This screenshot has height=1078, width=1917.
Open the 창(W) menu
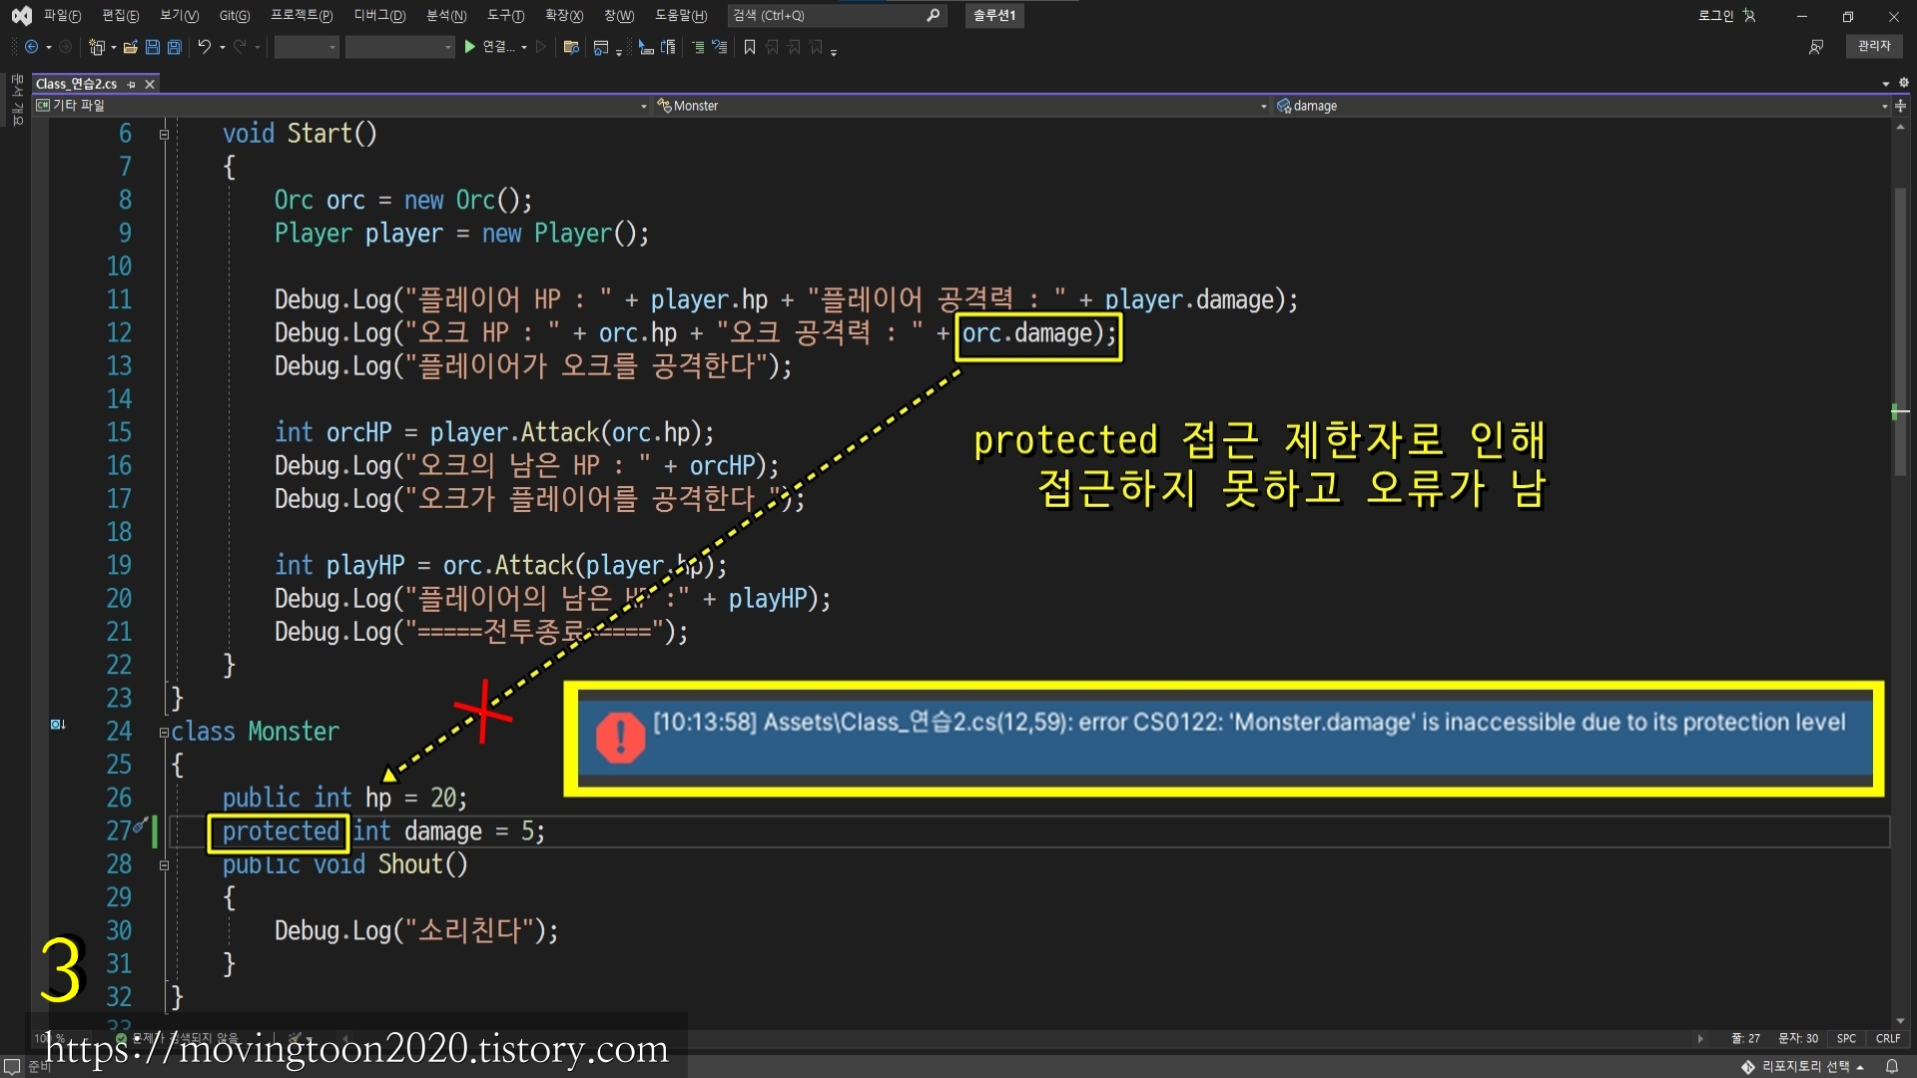tap(619, 15)
